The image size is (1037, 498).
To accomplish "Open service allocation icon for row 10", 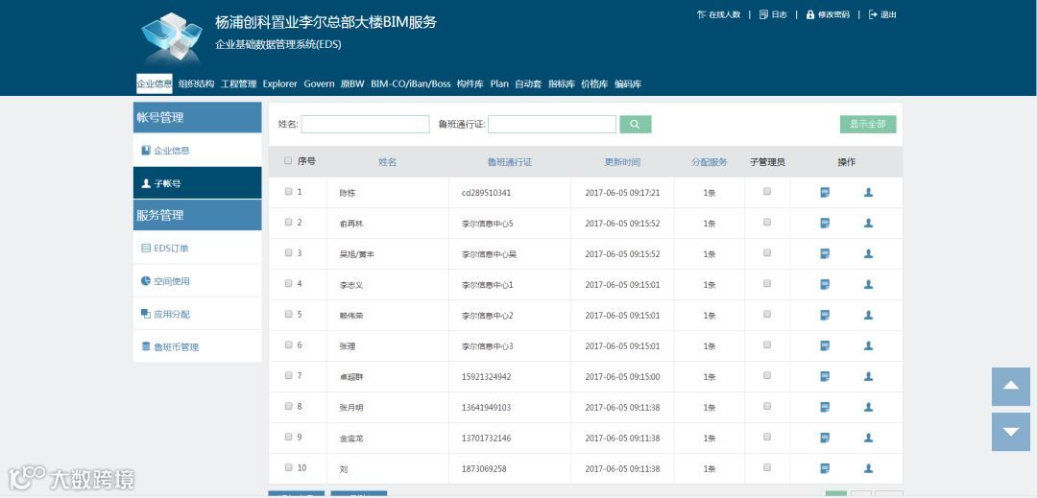I will click(825, 468).
